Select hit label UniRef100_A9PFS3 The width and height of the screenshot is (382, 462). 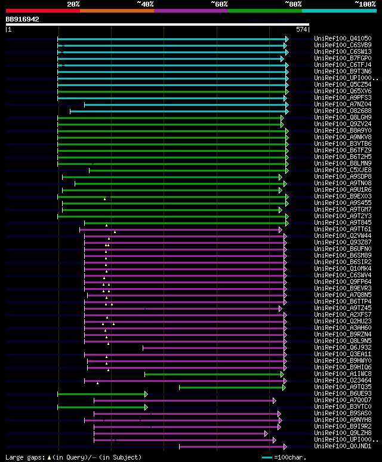(343, 97)
